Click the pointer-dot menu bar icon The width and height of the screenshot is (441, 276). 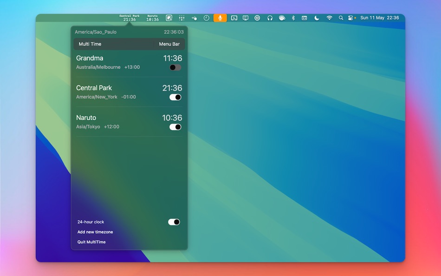pyautogui.click(x=194, y=18)
